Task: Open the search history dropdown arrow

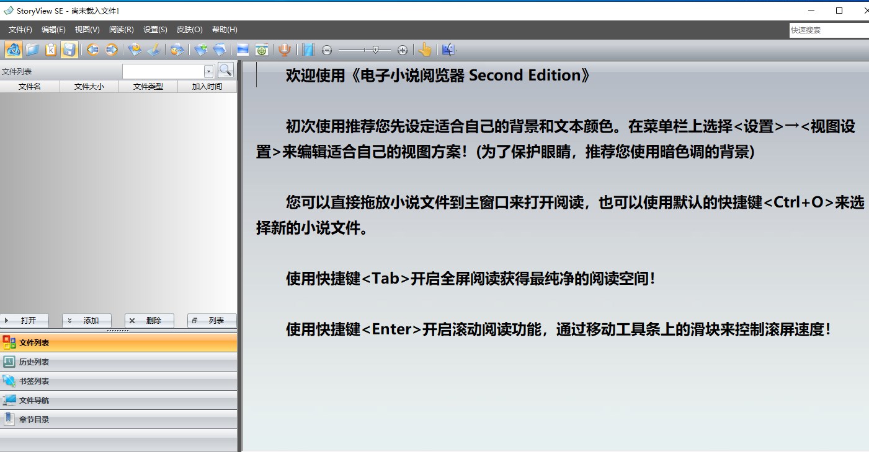Action: click(208, 71)
